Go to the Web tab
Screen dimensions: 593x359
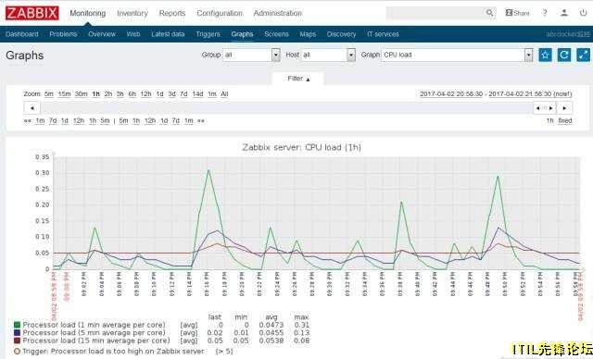coord(133,34)
